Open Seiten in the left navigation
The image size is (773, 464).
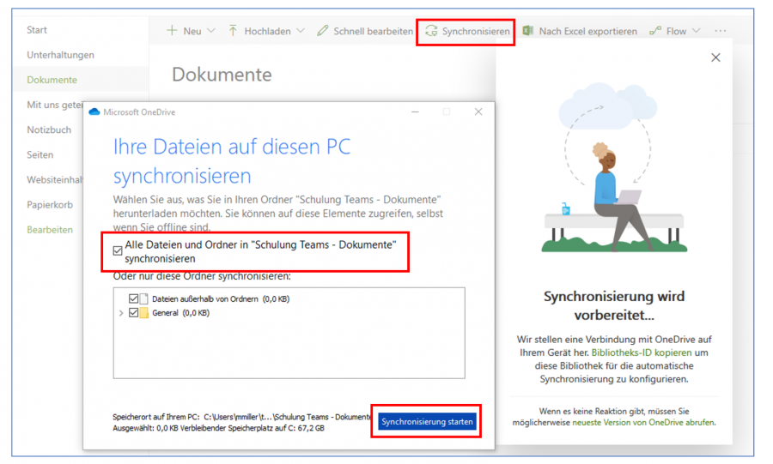click(x=40, y=155)
